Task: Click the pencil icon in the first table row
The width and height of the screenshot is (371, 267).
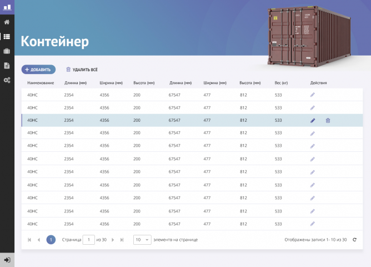Action: point(313,95)
